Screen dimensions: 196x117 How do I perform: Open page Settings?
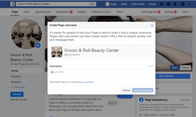pyautogui.click(x=170, y=12)
